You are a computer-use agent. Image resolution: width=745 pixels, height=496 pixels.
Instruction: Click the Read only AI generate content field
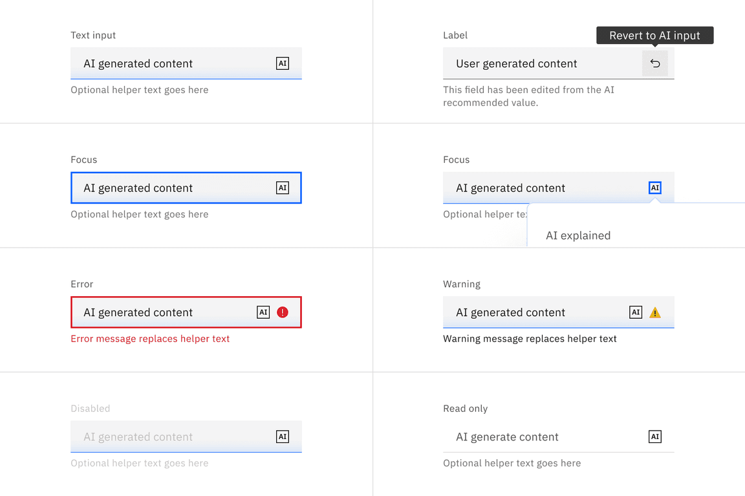click(x=537, y=437)
